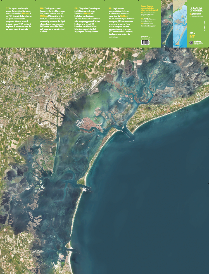
Task: Click the barcode on the back cover
Action: click(x=145, y=42)
